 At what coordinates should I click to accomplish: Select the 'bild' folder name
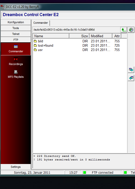tap(40, 41)
